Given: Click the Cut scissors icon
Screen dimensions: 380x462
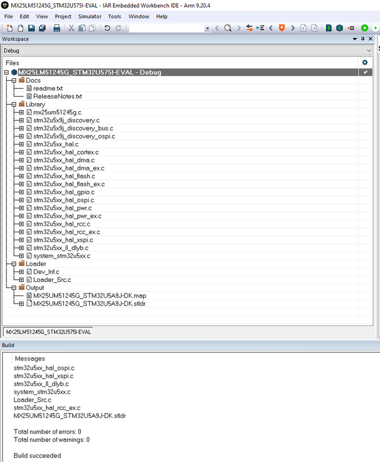Looking at the screenshot, I should pyautogui.click(x=71, y=28).
